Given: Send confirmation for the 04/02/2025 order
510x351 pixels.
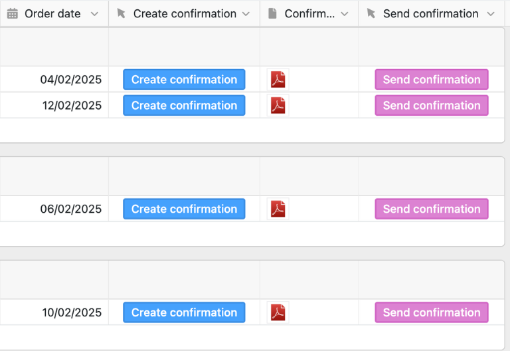Looking at the screenshot, I should [x=432, y=80].
